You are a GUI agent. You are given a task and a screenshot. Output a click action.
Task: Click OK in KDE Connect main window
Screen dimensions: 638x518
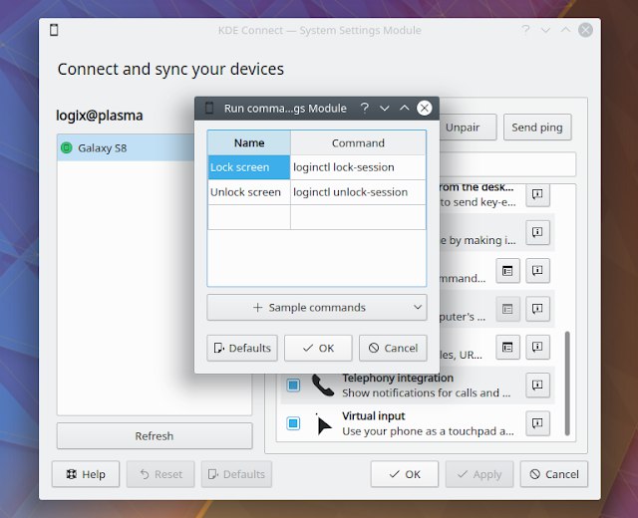pos(405,474)
